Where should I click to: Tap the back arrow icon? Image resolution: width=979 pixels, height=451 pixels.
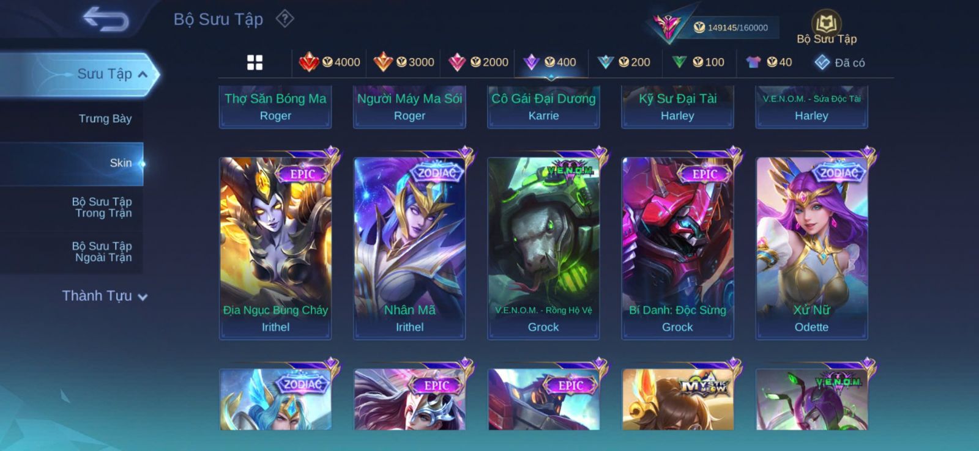pyautogui.click(x=106, y=19)
